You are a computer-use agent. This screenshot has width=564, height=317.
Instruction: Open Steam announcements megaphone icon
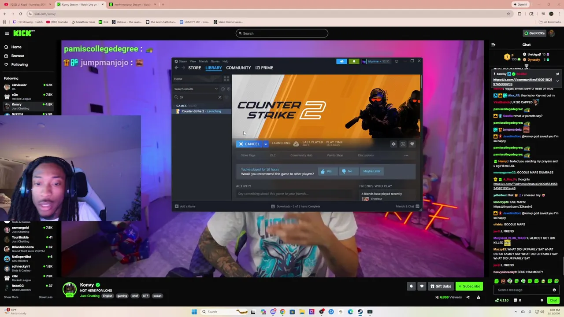[341, 61]
